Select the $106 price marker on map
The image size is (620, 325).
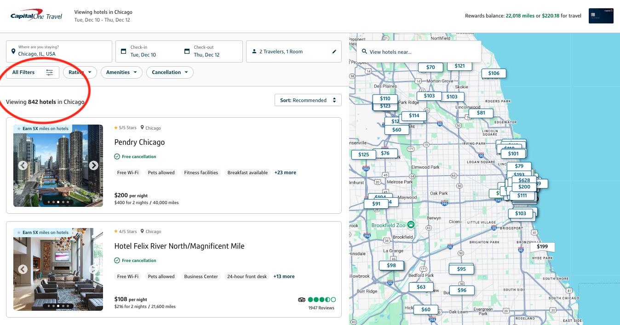[494, 74]
